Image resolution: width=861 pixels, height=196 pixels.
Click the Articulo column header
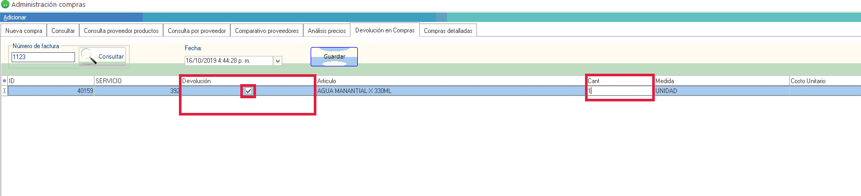(451, 81)
